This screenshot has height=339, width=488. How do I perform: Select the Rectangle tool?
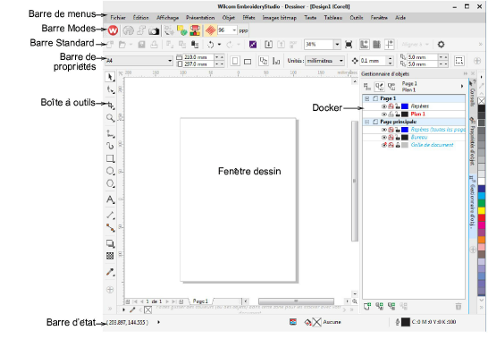click(x=110, y=158)
